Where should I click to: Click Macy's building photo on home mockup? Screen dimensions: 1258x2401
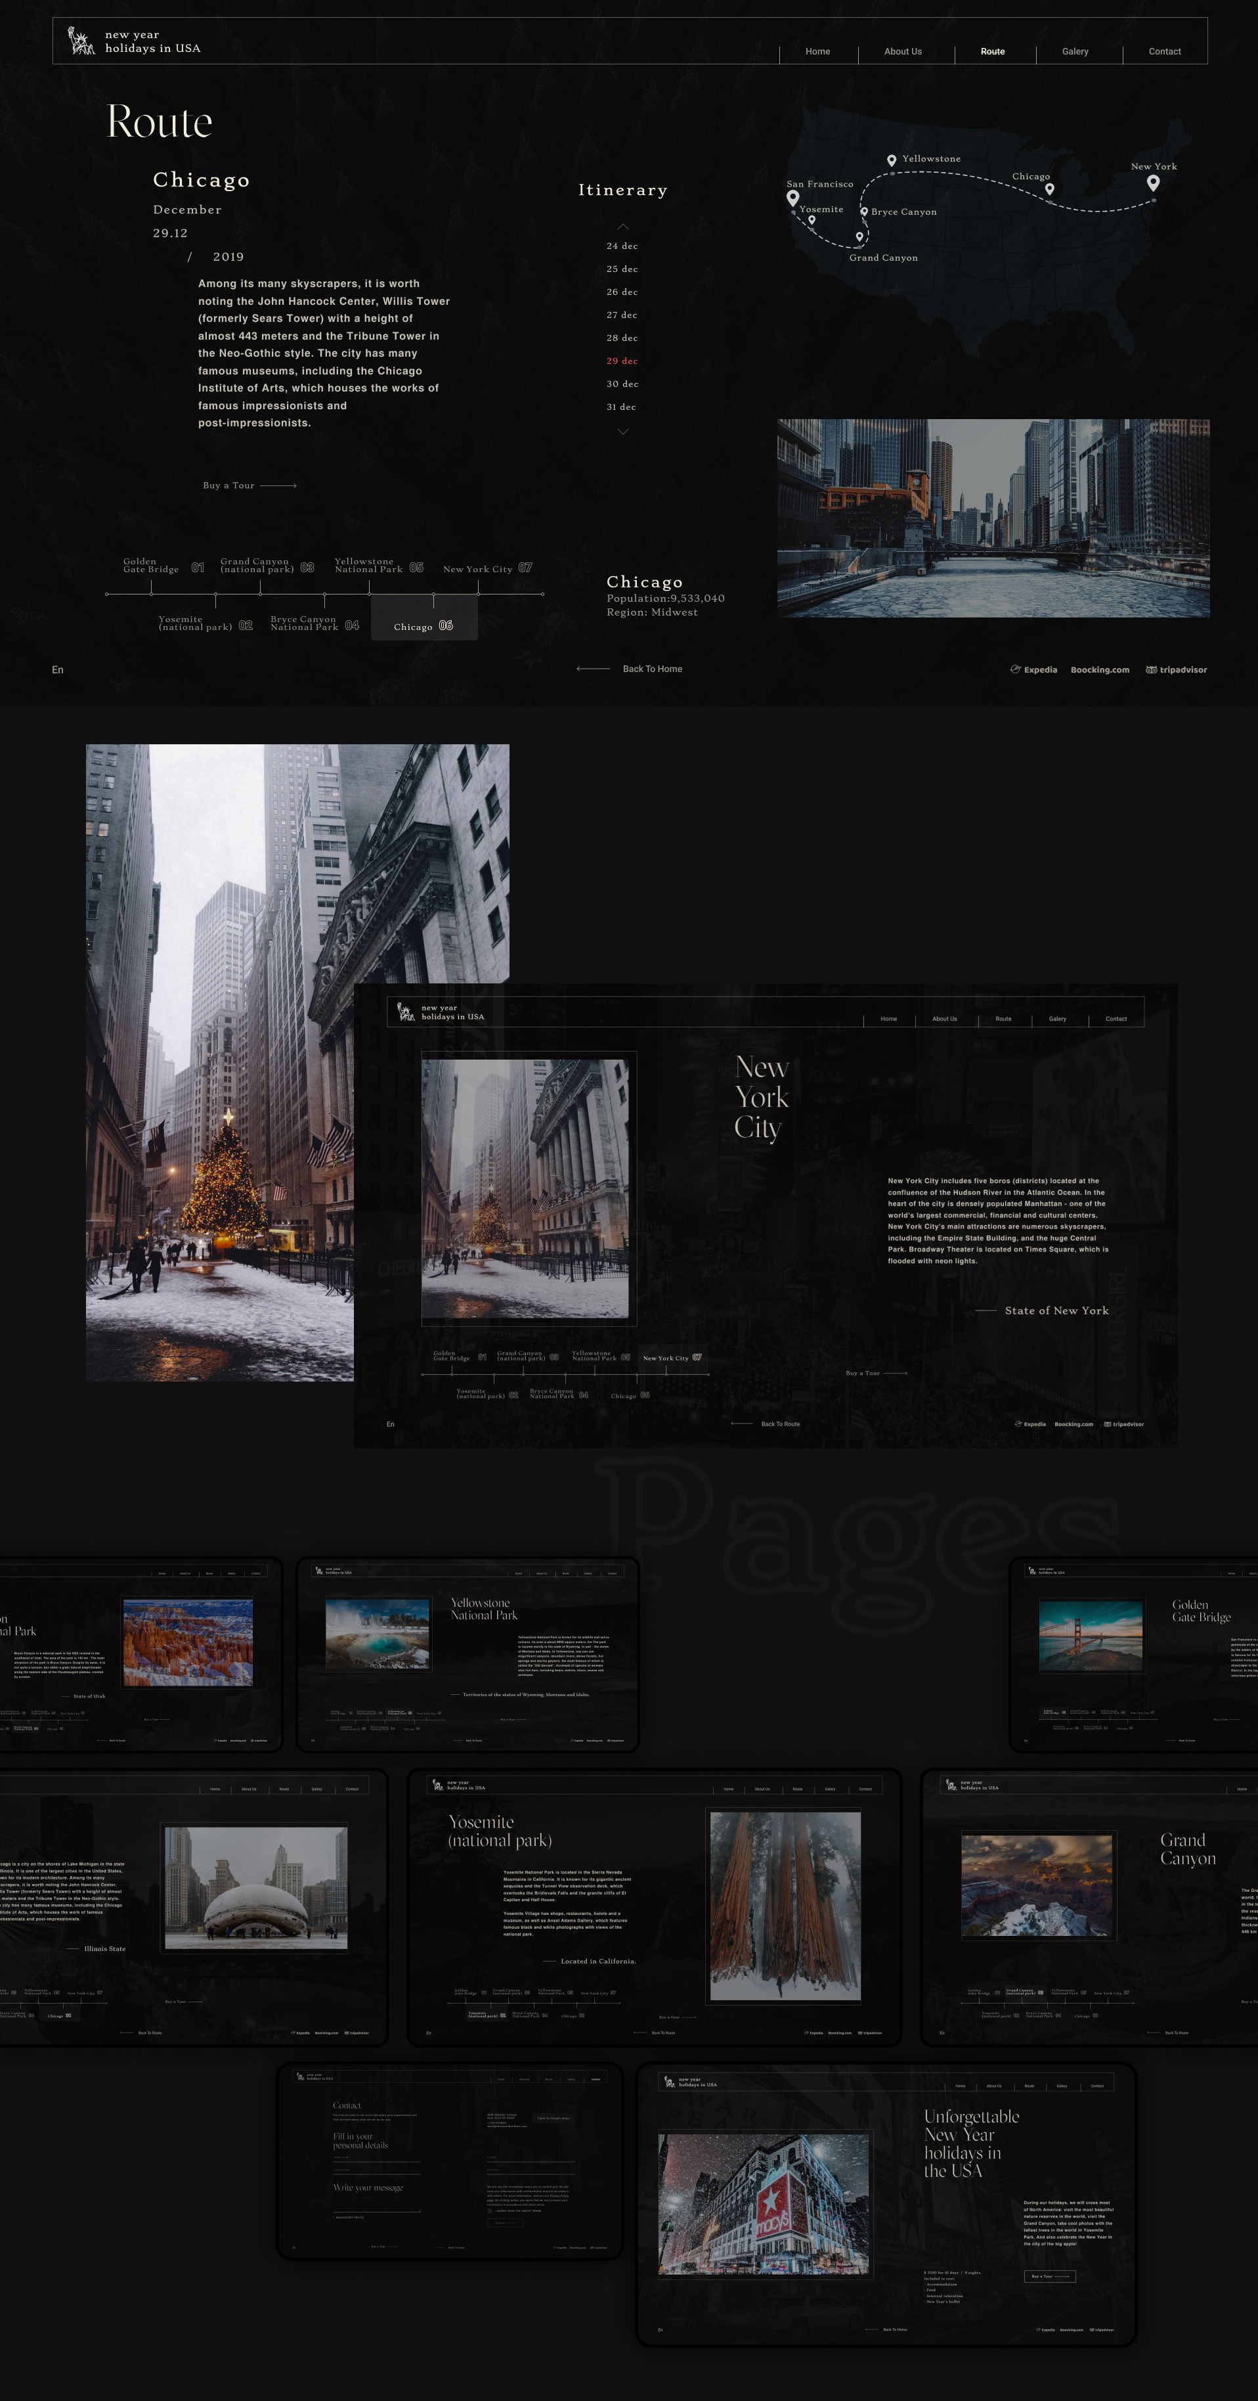[764, 2205]
